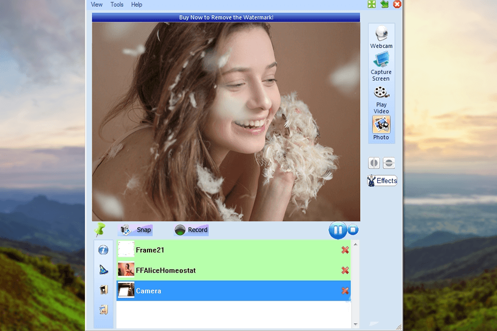Open the Record options
Image resolution: width=497 pixels, height=331 pixels.
pos(191,230)
